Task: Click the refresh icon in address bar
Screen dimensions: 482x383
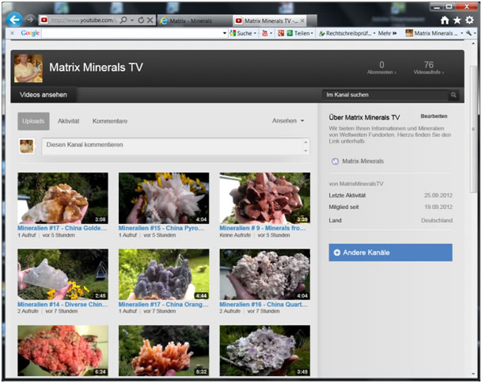Action: (x=141, y=19)
